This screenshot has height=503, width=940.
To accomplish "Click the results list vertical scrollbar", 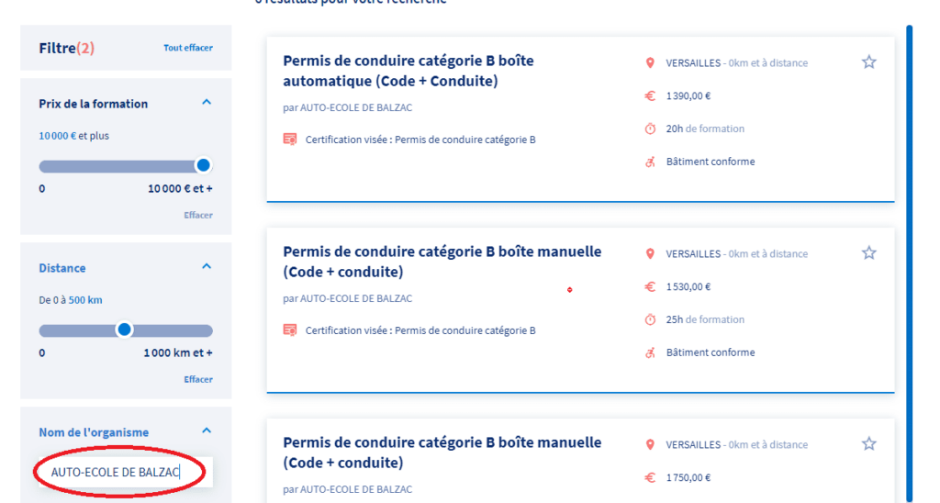I will coord(909,263).
